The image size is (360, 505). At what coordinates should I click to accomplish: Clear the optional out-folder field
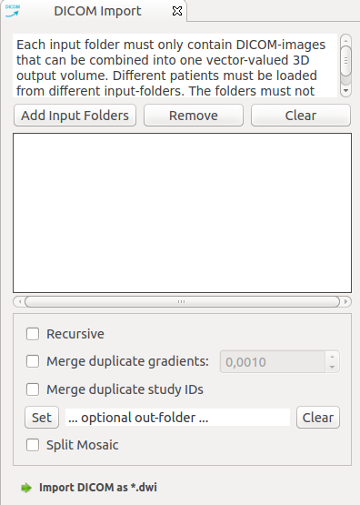[x=318, y=418]
